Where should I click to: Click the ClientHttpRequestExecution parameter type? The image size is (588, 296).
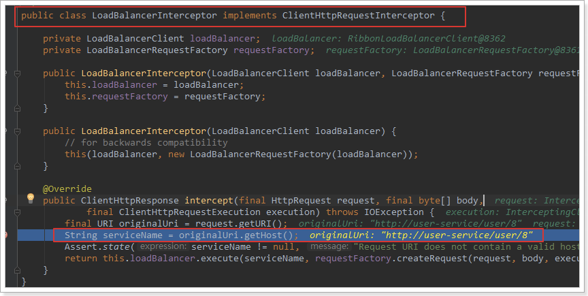click(x=189, y=212)
